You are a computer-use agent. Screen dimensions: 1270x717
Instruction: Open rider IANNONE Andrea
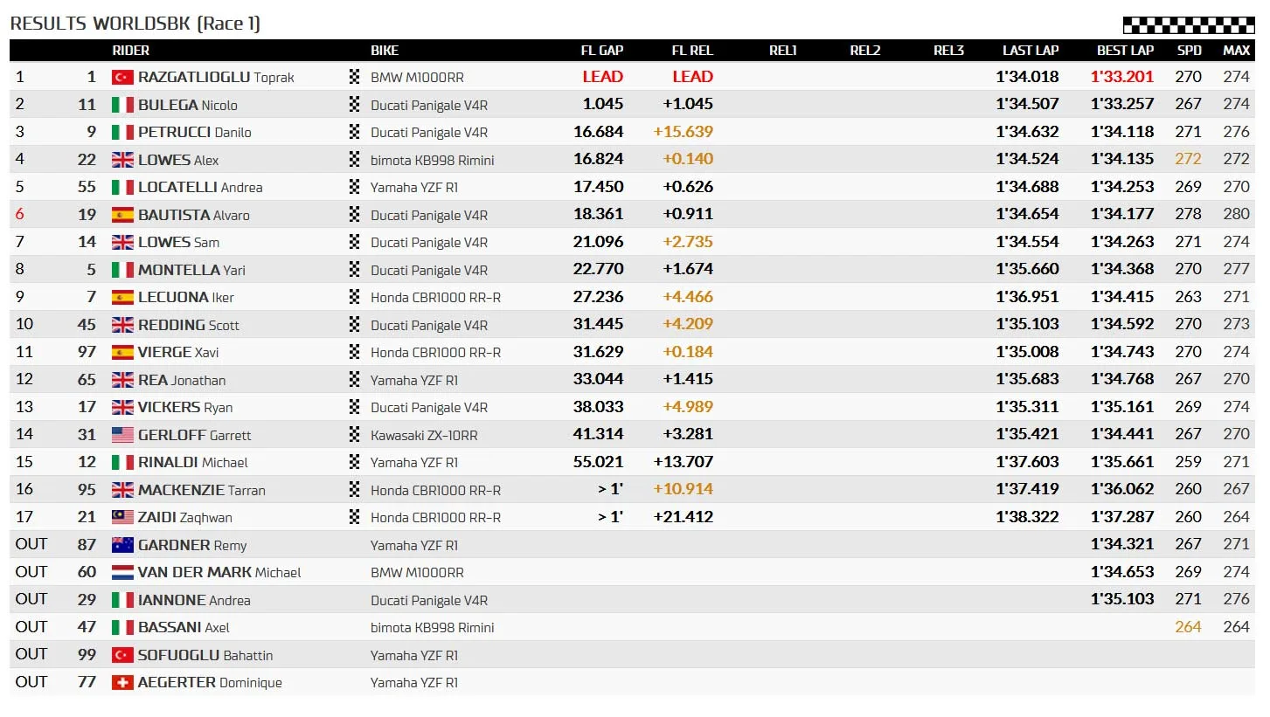pos(194,600)
